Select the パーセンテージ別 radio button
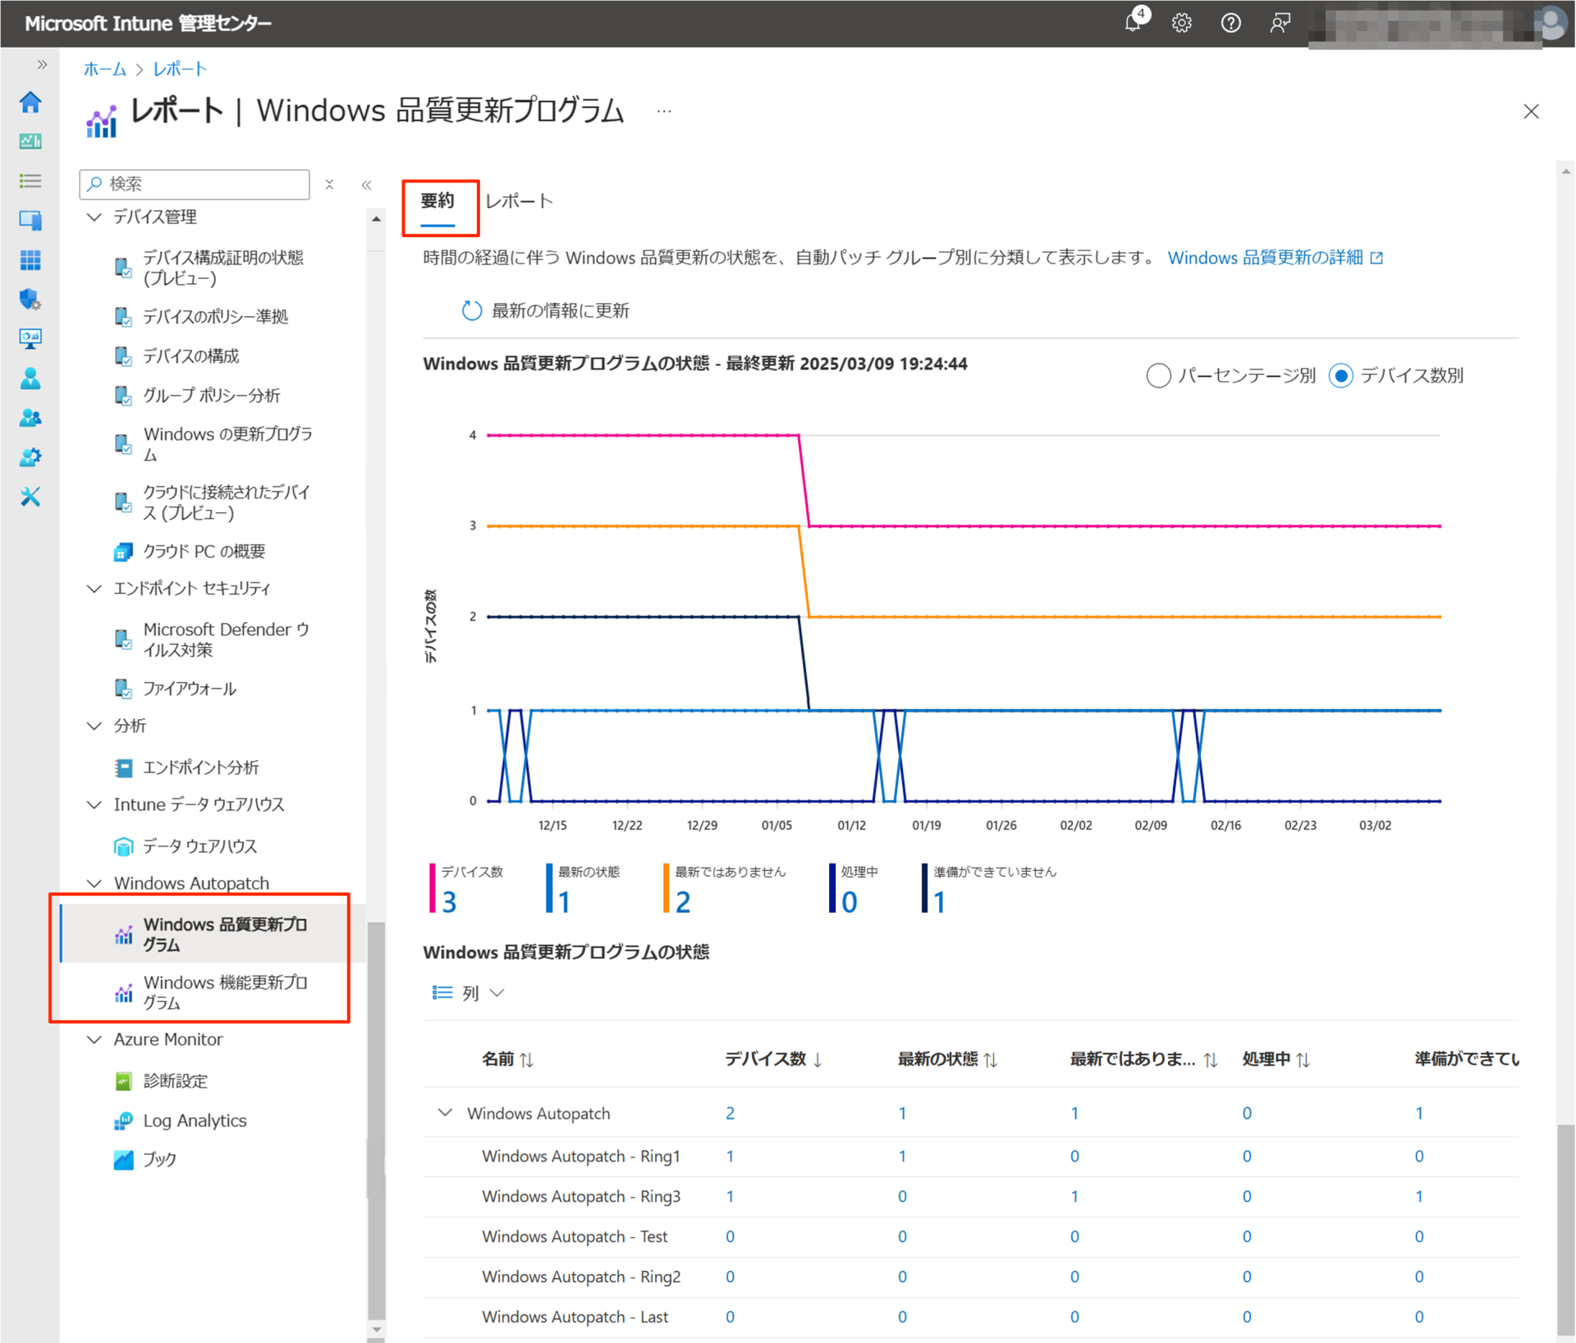 point(1158,375)
